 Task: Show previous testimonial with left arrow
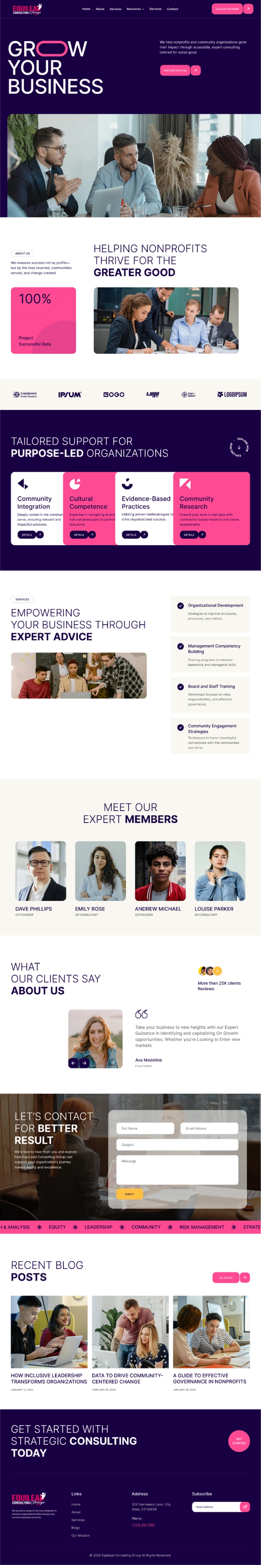[x=74, y=1062]
